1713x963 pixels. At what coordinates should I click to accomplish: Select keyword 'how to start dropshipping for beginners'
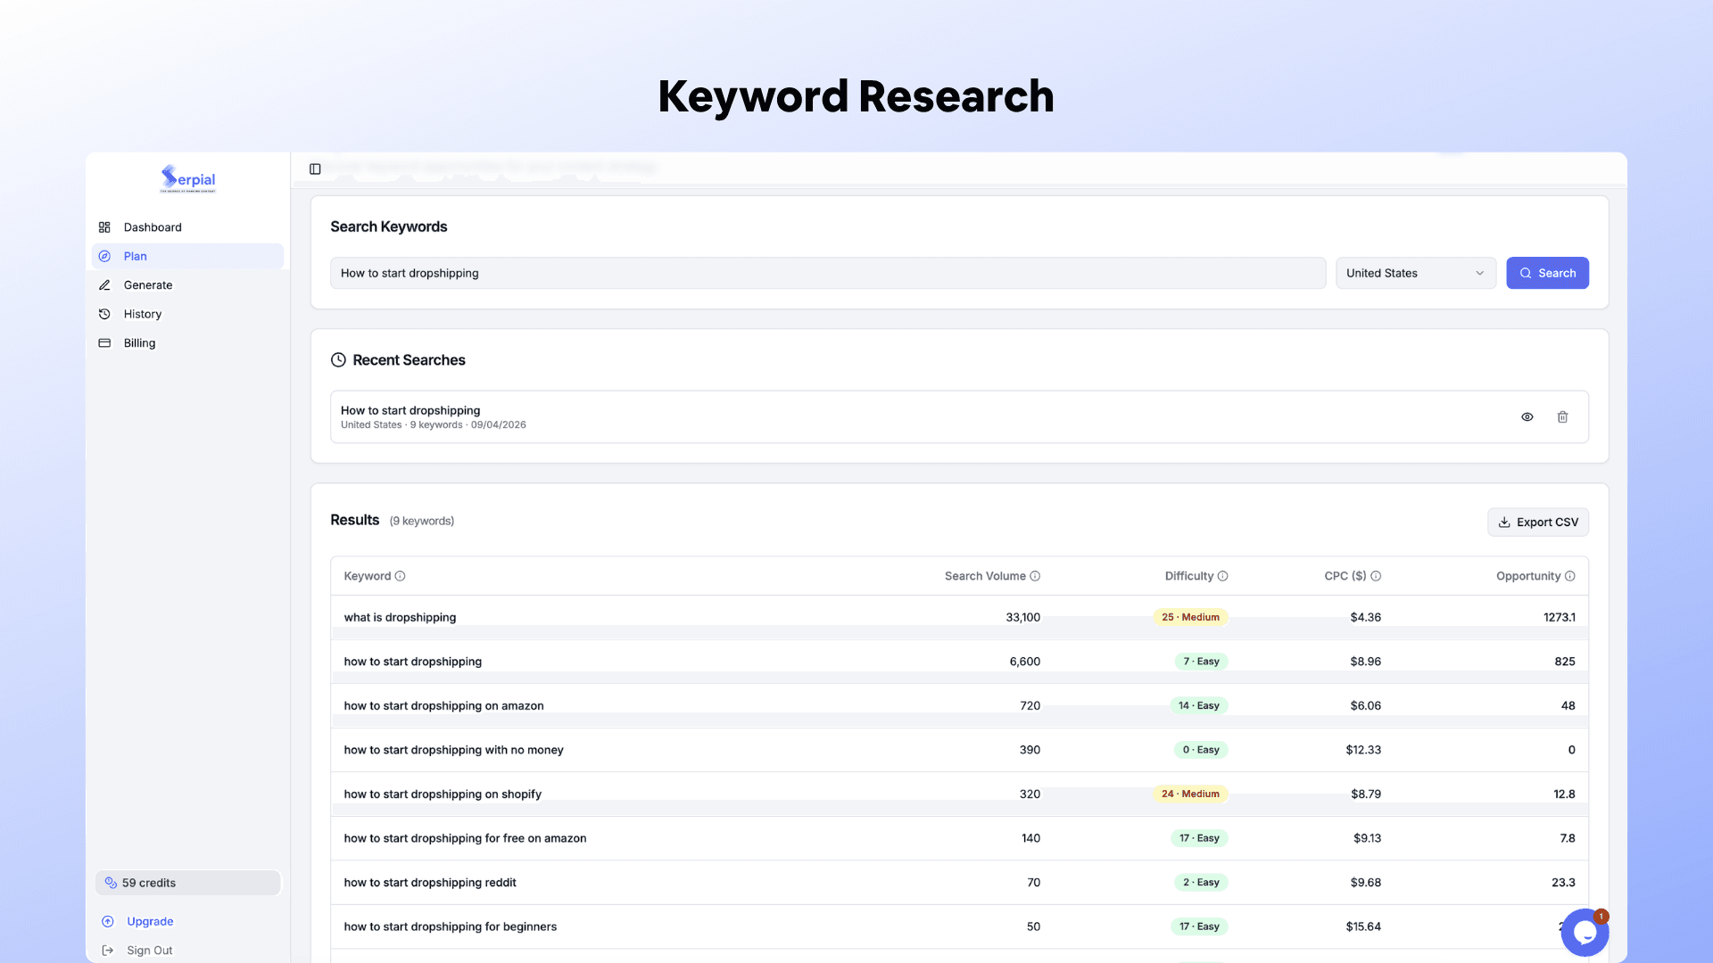(x=450, y=926)
